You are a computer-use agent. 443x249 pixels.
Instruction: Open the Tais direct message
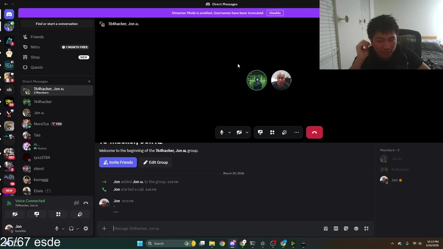tap(57, 135)
